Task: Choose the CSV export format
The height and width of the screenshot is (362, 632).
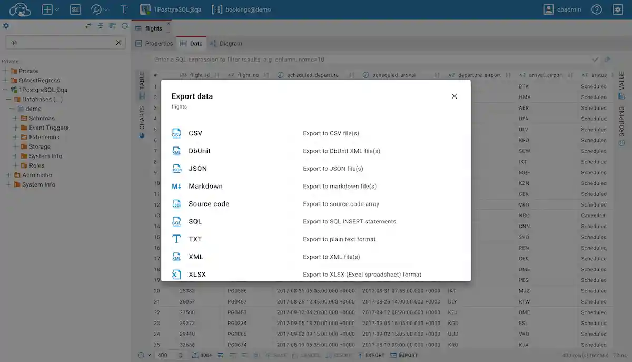Action: [195, 133]
